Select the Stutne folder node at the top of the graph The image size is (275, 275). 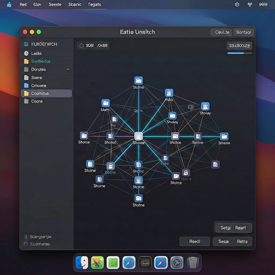[x=138, y=81]
